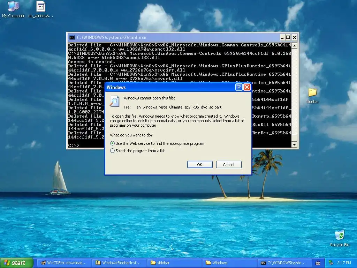Confirm with the OK button
Screen dimensions: 357x268
[x=200, y=165]
